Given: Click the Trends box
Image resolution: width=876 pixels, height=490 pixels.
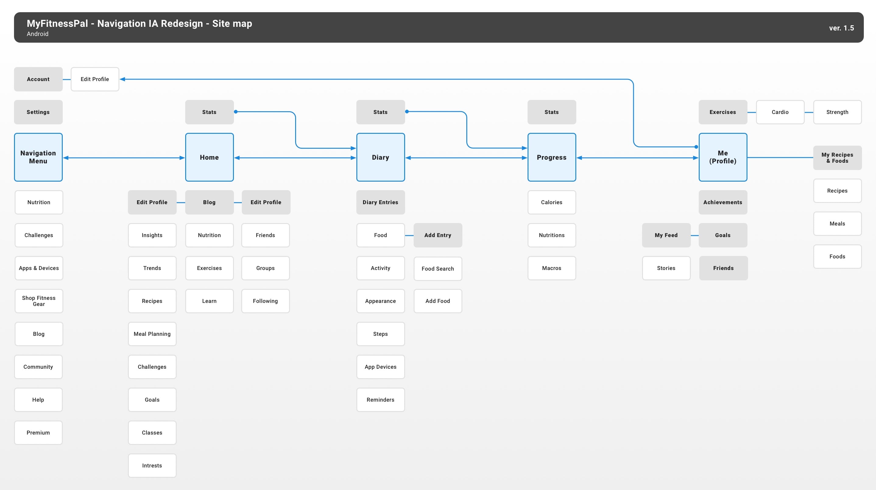Looking at the screenshot, I should [x=152, y=268].
